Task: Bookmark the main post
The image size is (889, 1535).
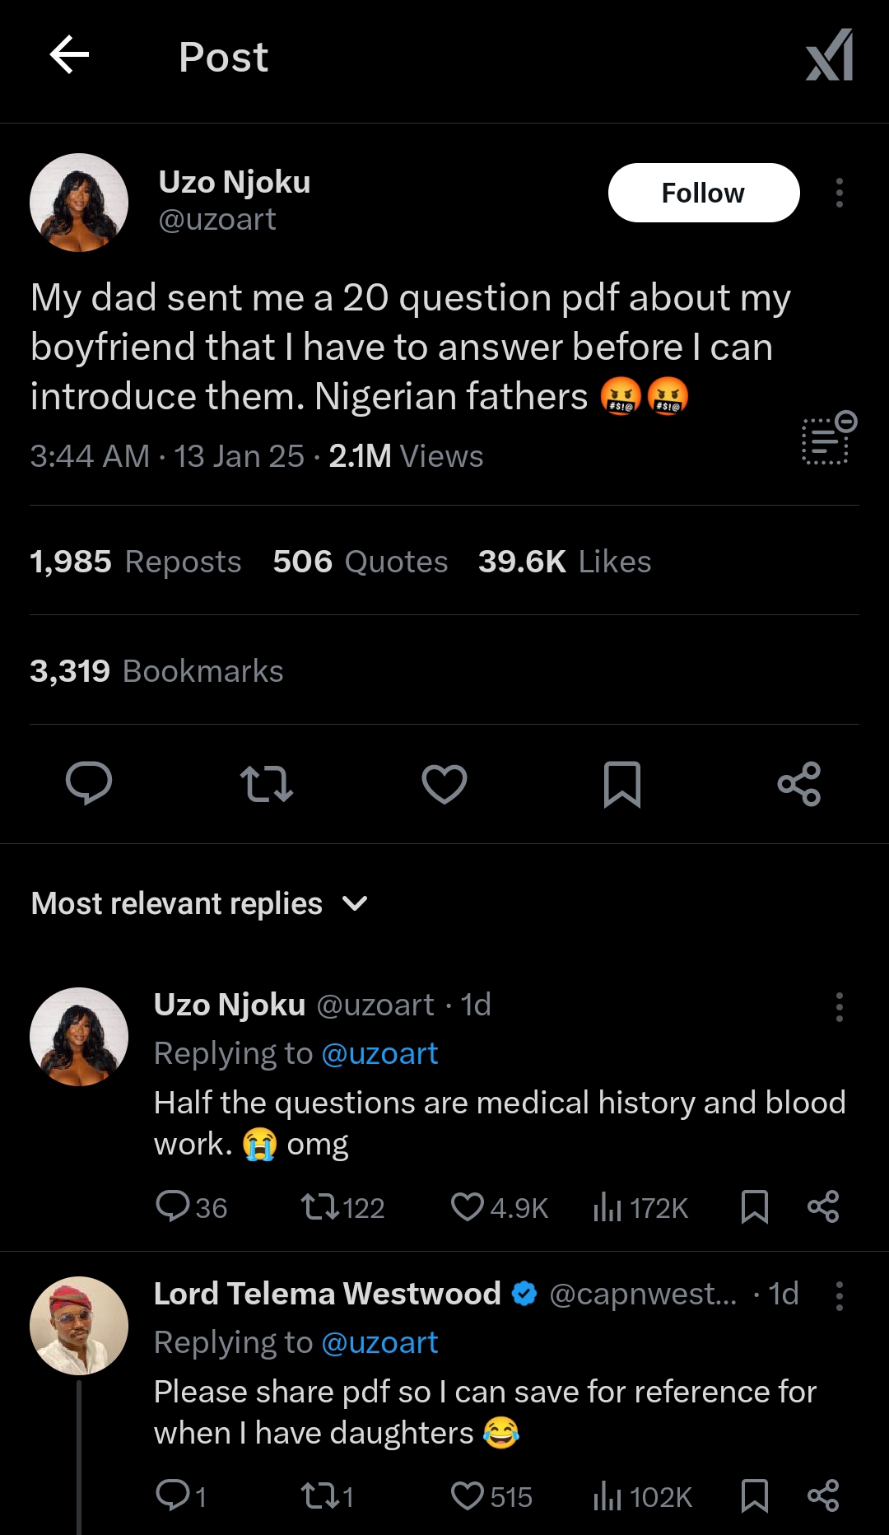Action: click(621, 783)
